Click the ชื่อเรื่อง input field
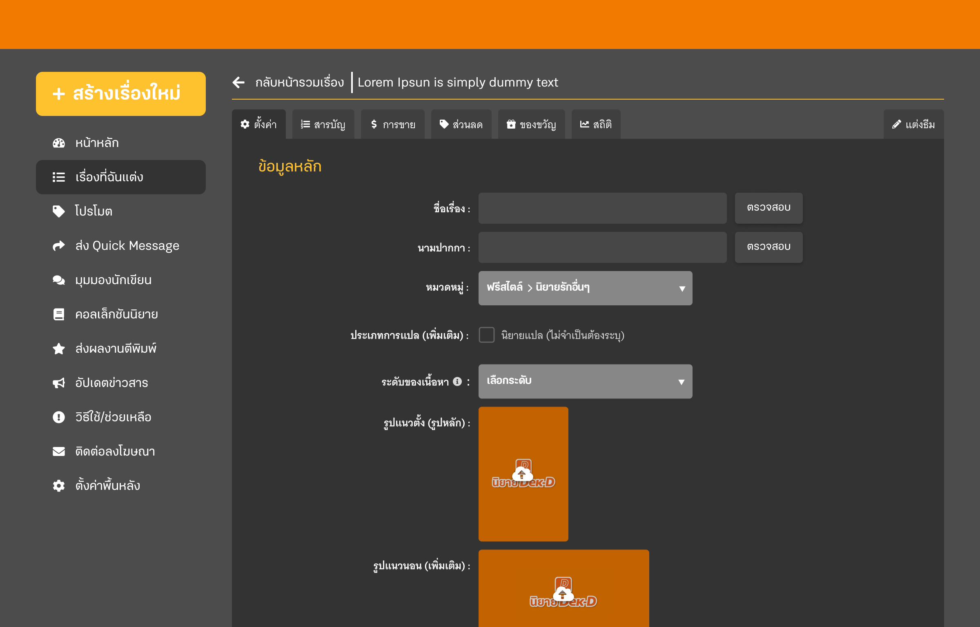The image size is (980, 627). point(603,208)
